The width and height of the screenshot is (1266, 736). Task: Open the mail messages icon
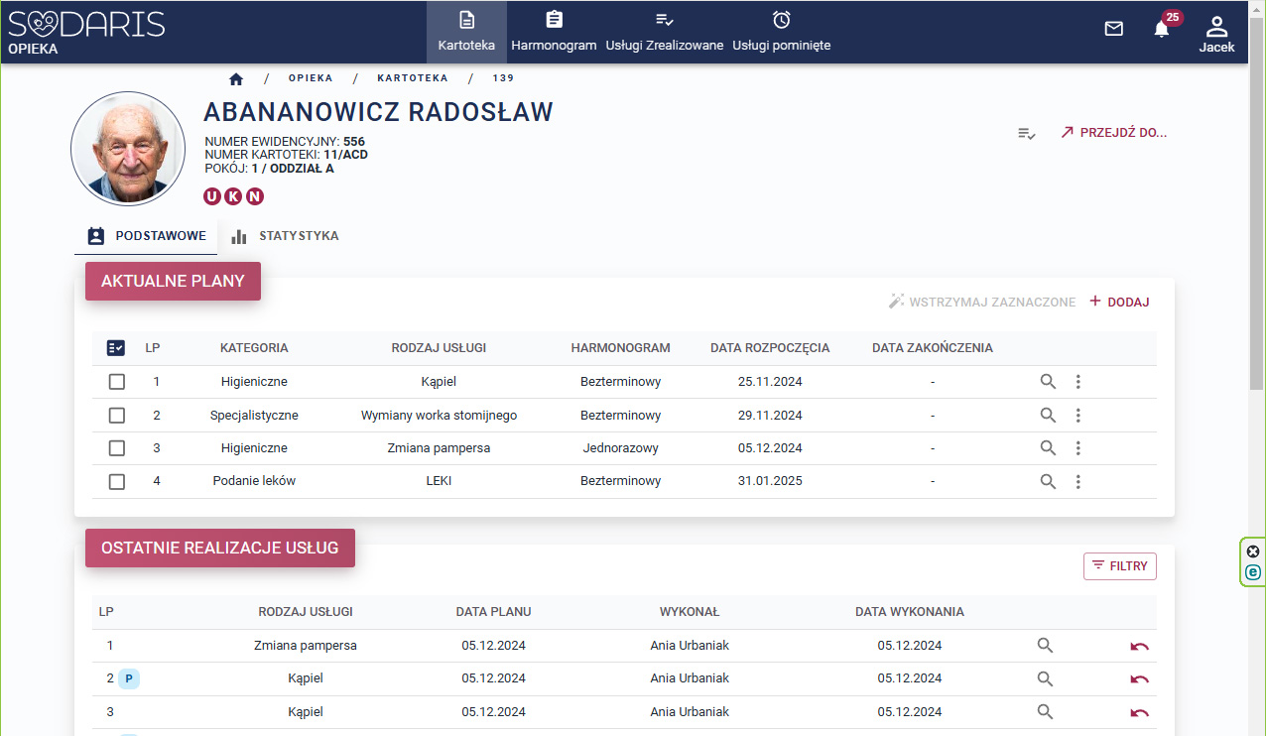click(1113, 29)
